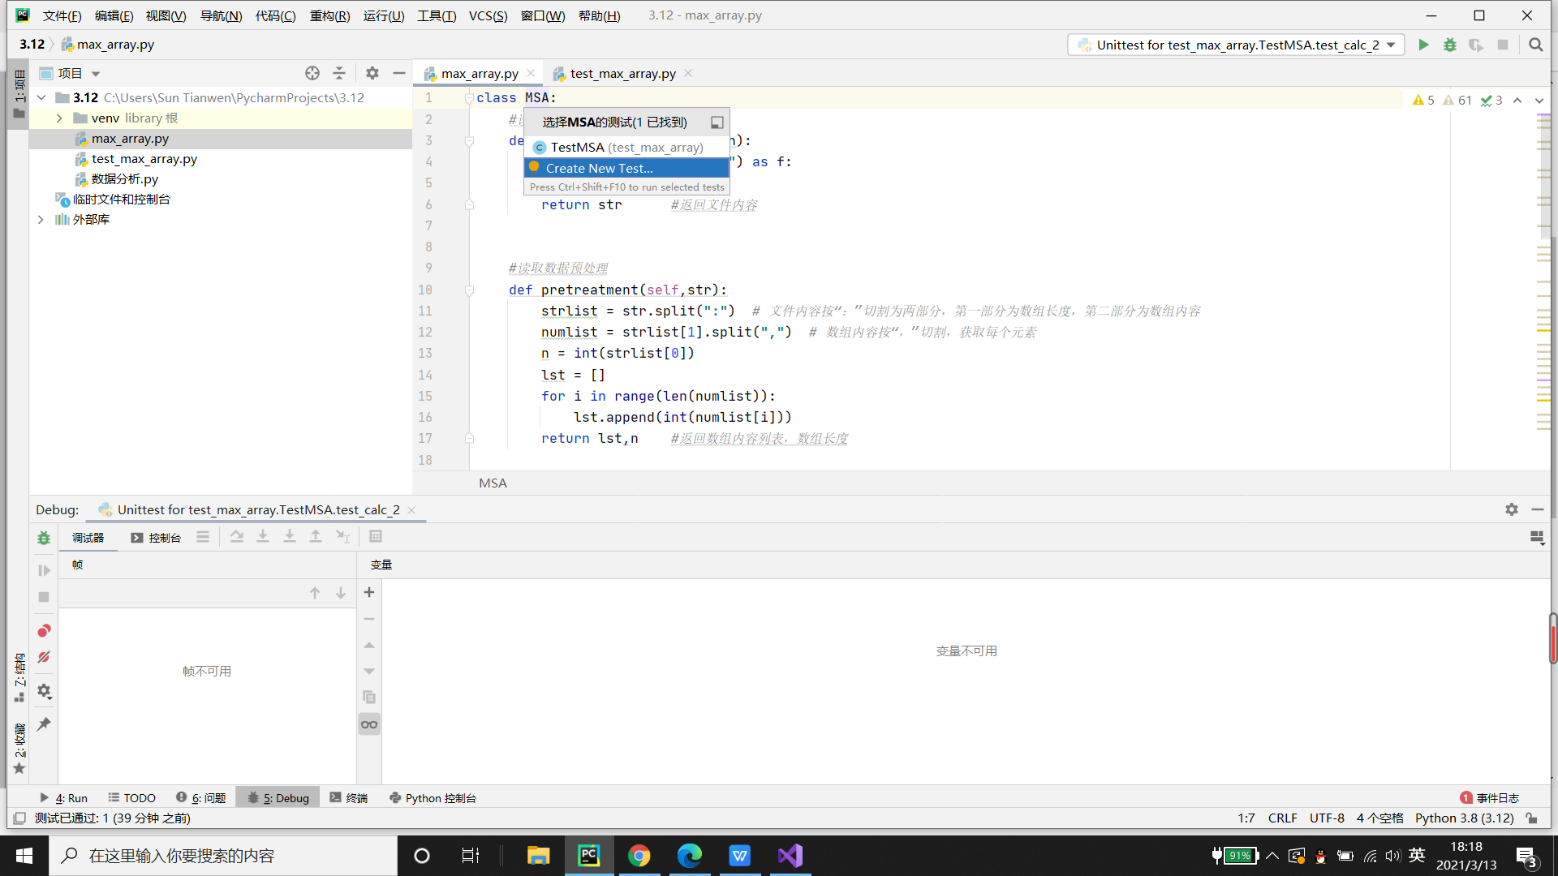The width and height of the screenshot is (1558, 876).
Task: Open the 重构(R) menu
Action: pyautogui.click(x=329, y=15)
